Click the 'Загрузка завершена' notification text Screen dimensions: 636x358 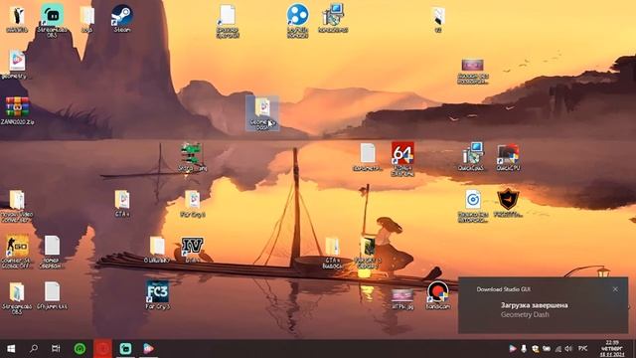coord(535,305)
